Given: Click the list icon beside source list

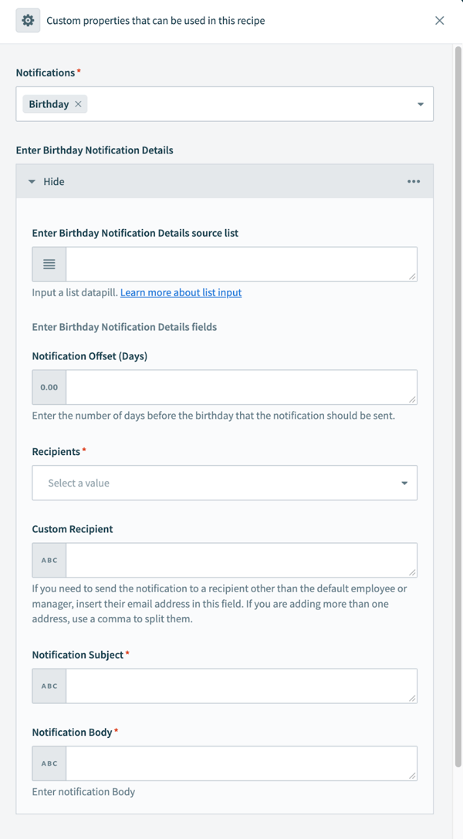Looking at the screenshot, I should tap(49, 265).
